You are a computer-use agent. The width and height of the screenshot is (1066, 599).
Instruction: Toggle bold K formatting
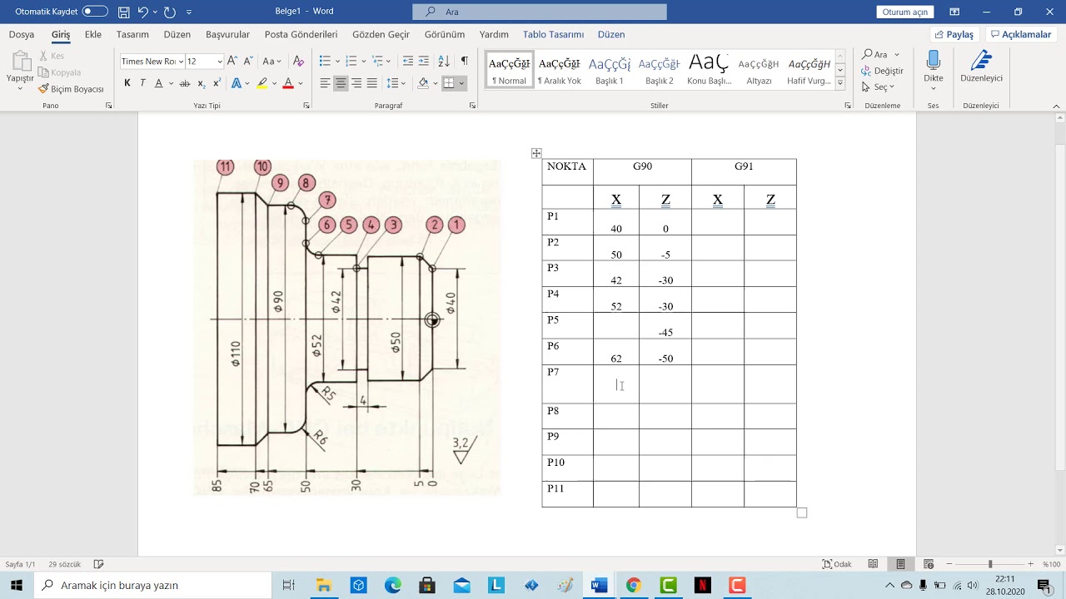pos(127,83)
